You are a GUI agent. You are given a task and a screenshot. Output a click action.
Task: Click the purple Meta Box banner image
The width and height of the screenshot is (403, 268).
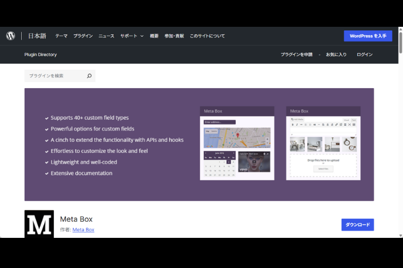pos(199,145)
